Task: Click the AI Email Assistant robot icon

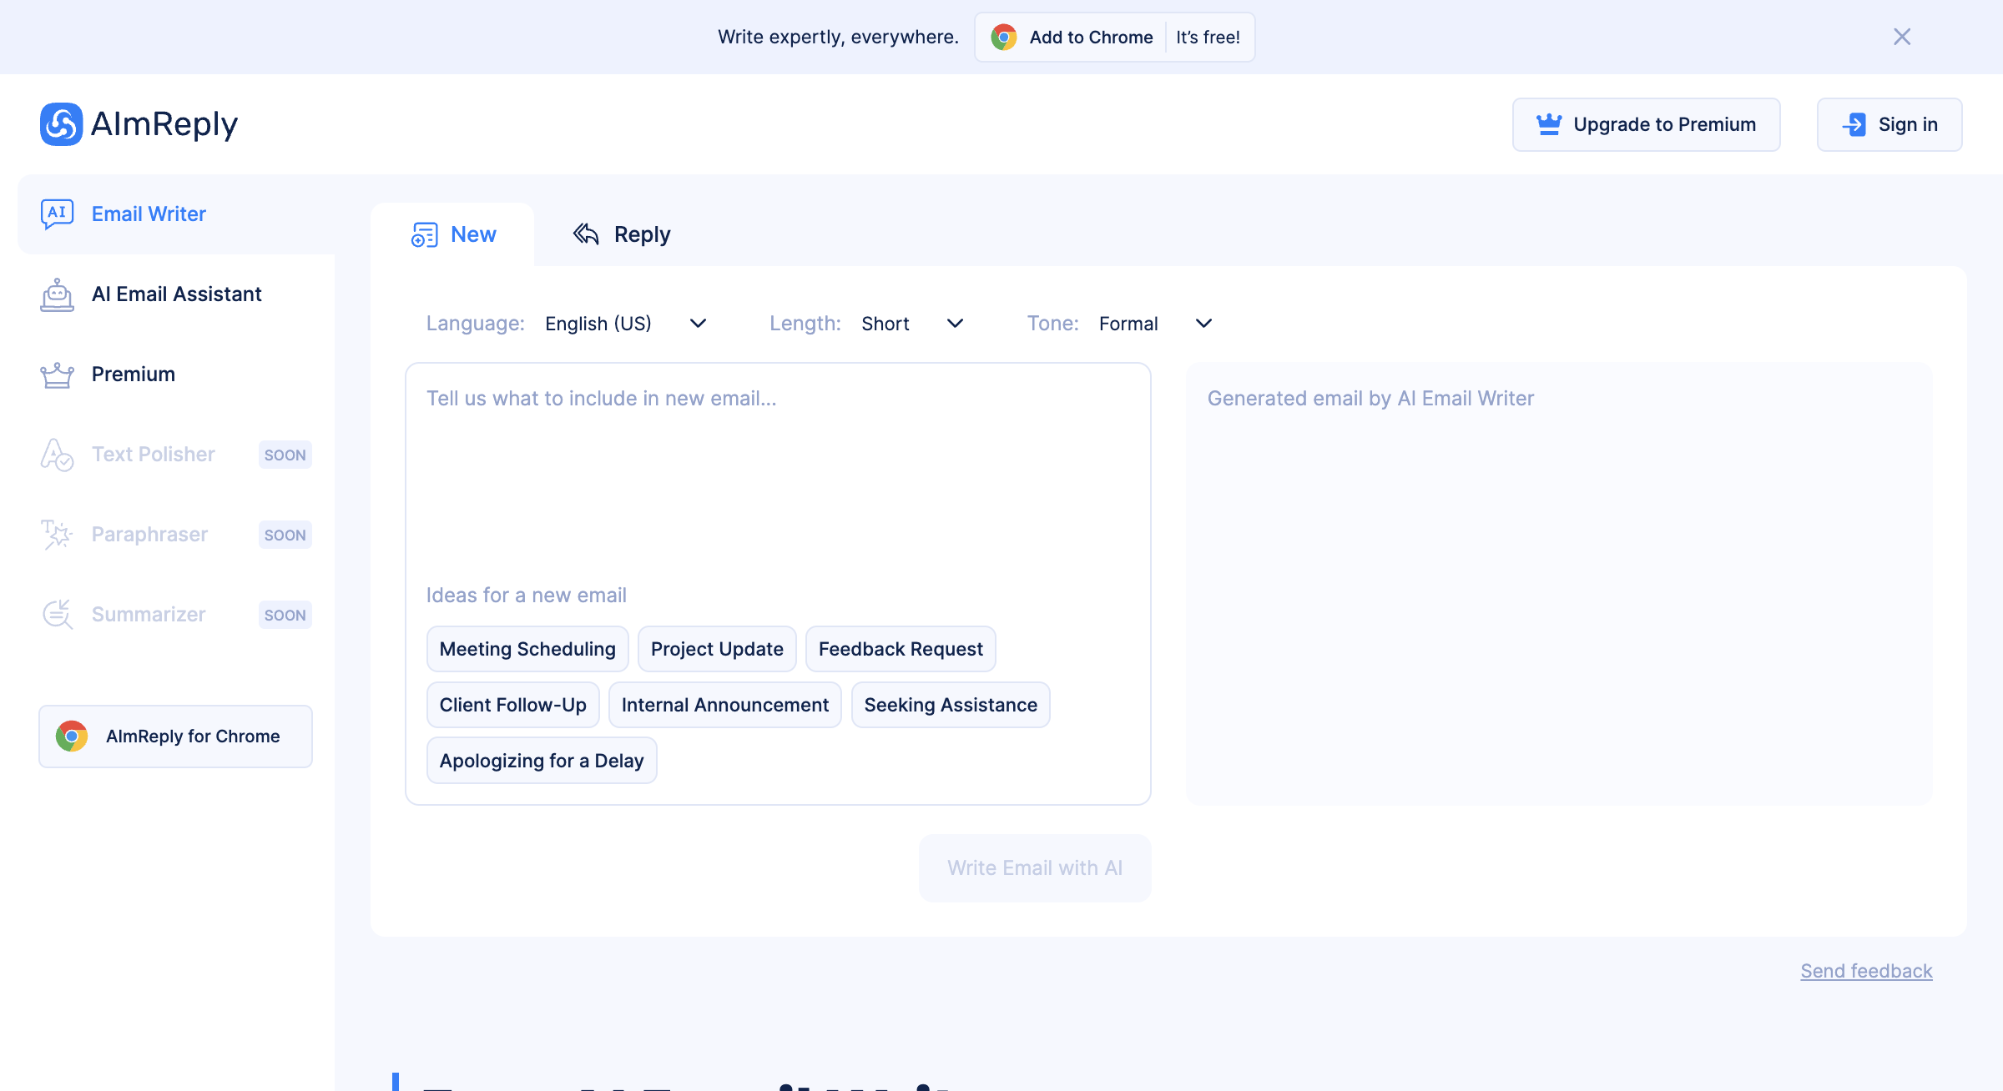Action: click(57, 294)
